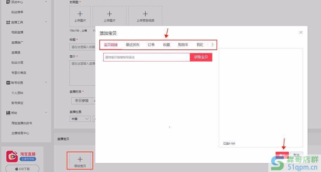The width and height of the screenshot is (321, 172).
Task: Open 直播通 in sidebar
Action: [x=16, y=53]
